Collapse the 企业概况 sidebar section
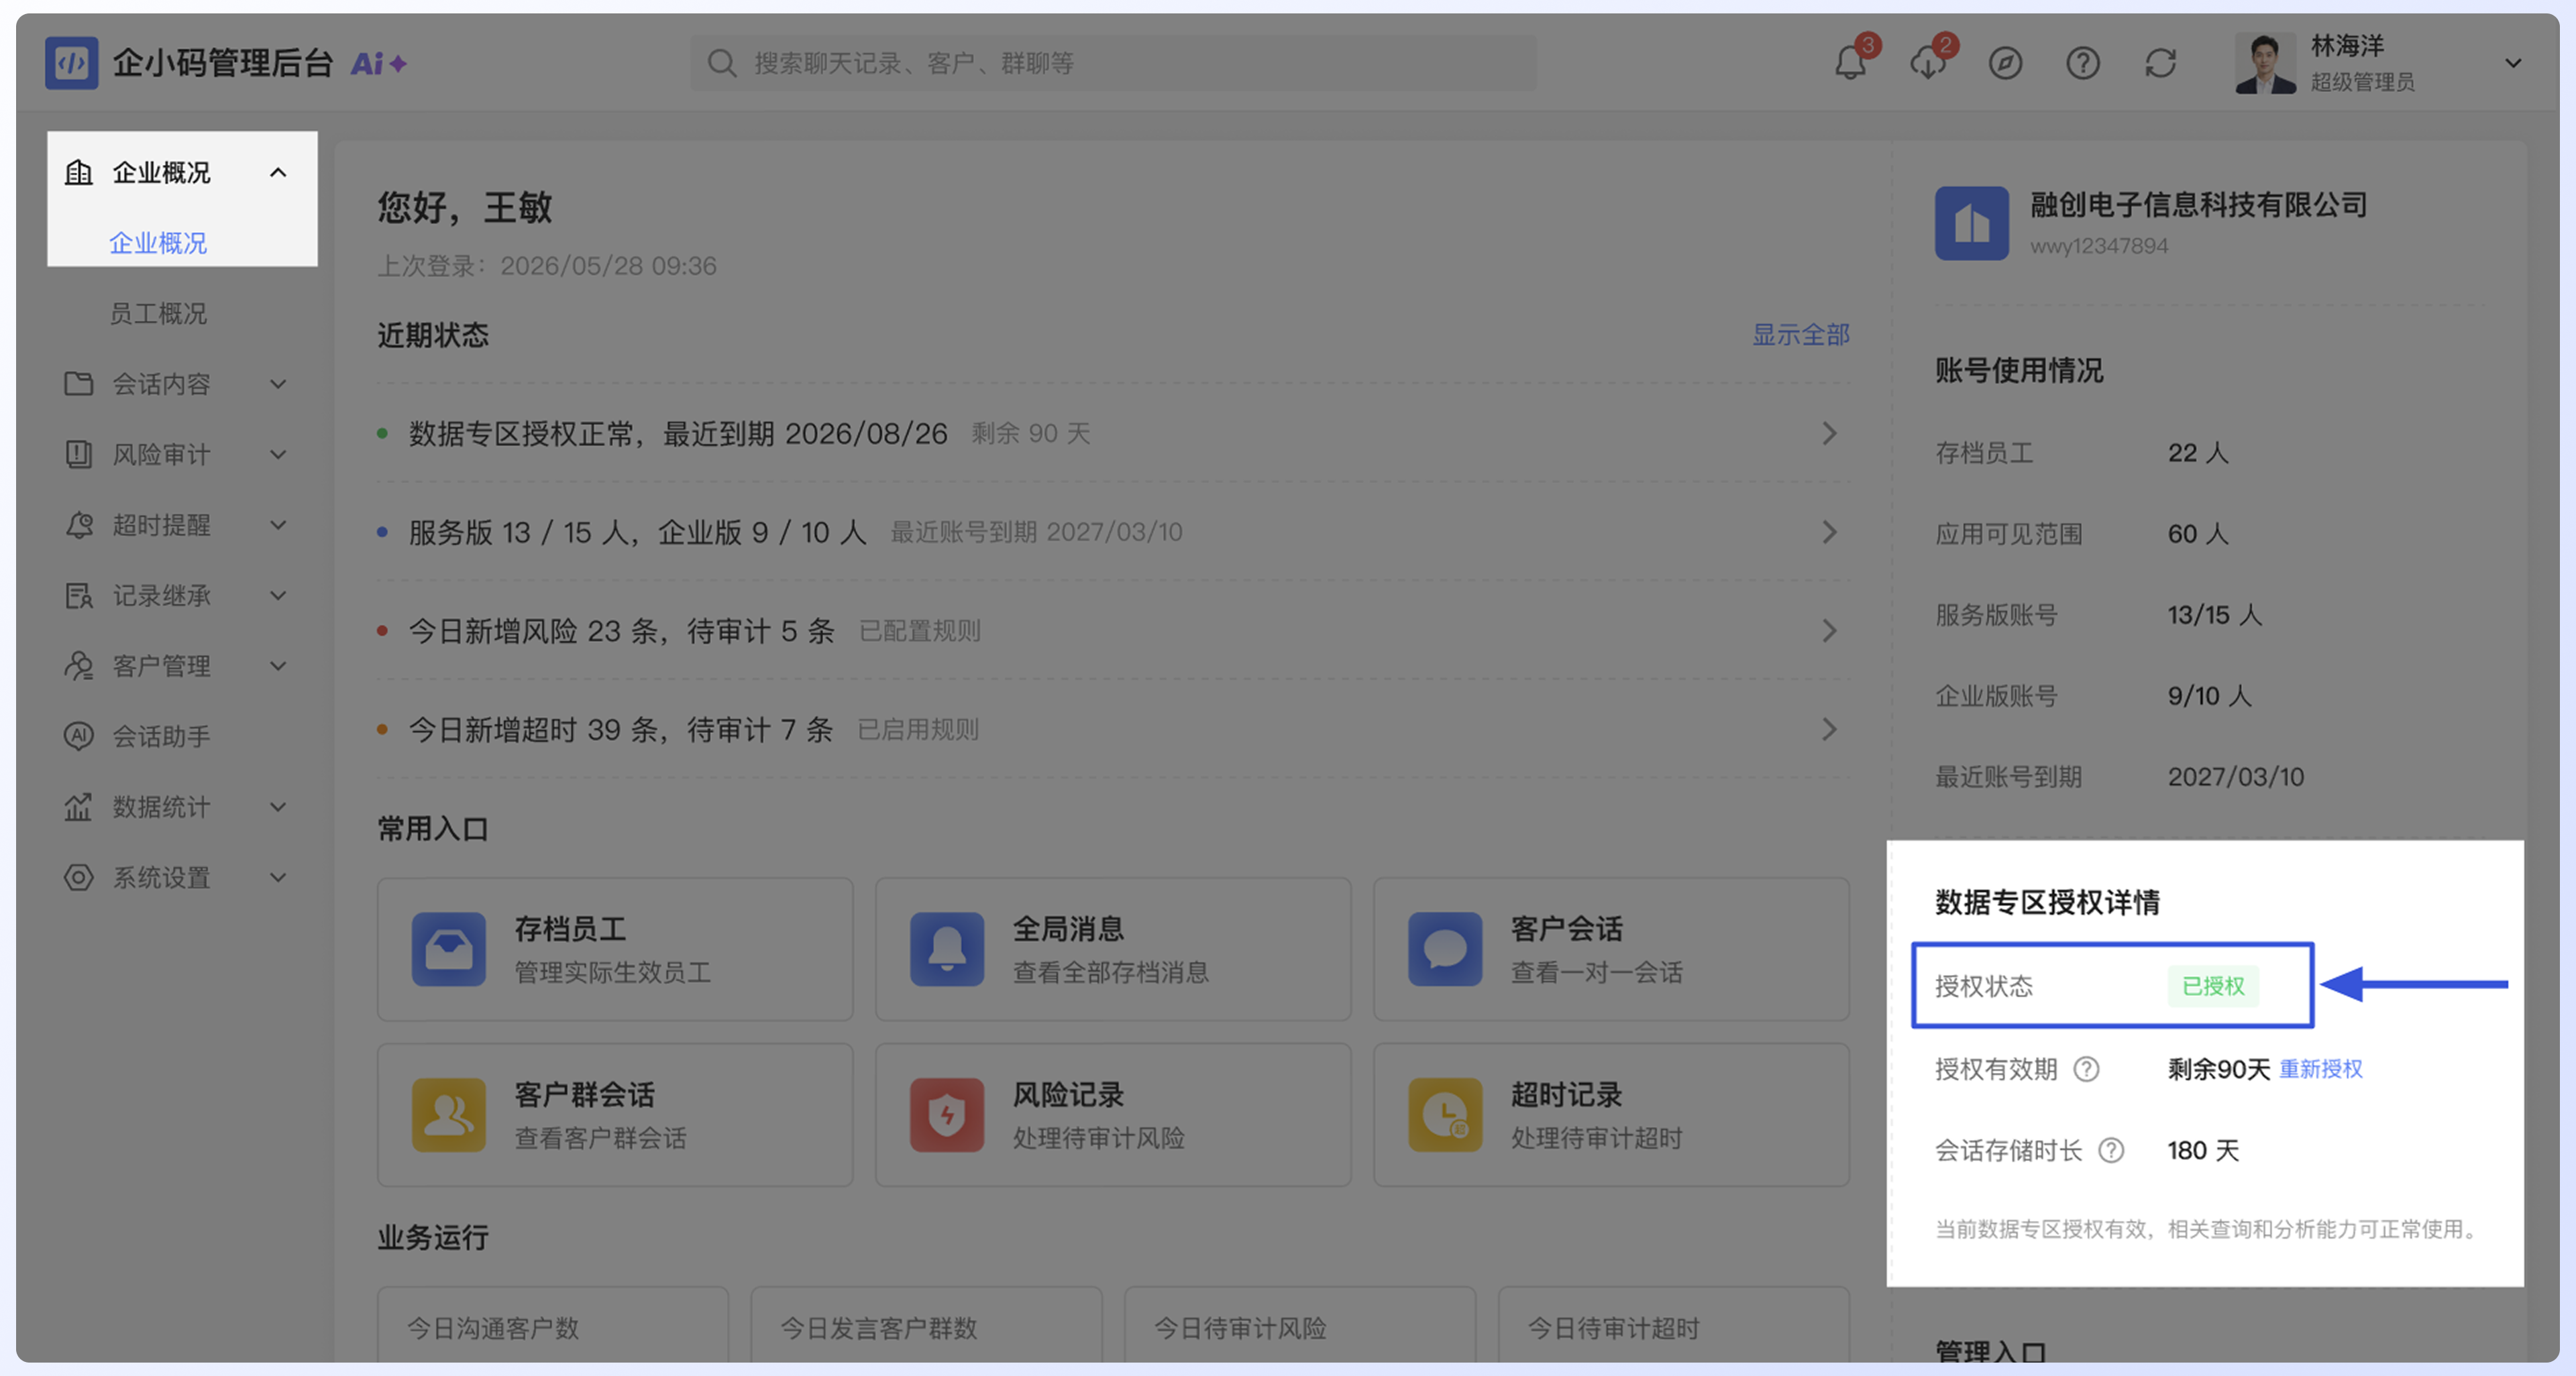Viewport: 2576px width, 1376px height. click(x=278, y=173)
